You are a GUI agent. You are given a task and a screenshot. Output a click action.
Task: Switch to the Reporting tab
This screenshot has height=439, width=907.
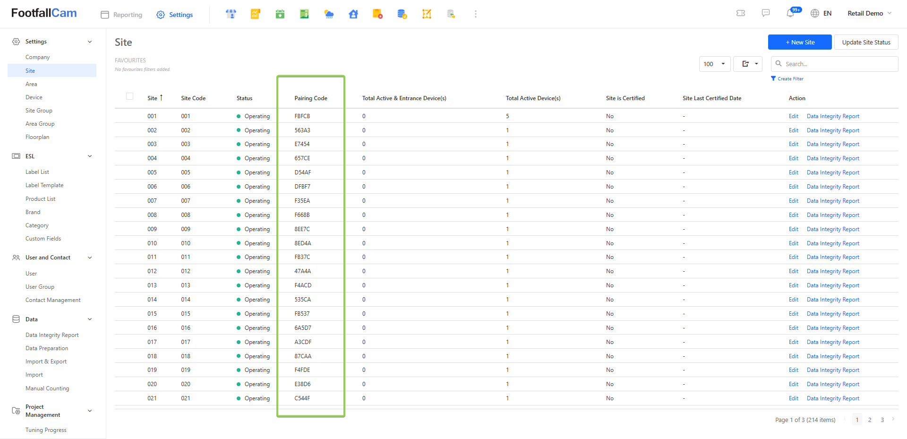(x=122, y=15)
